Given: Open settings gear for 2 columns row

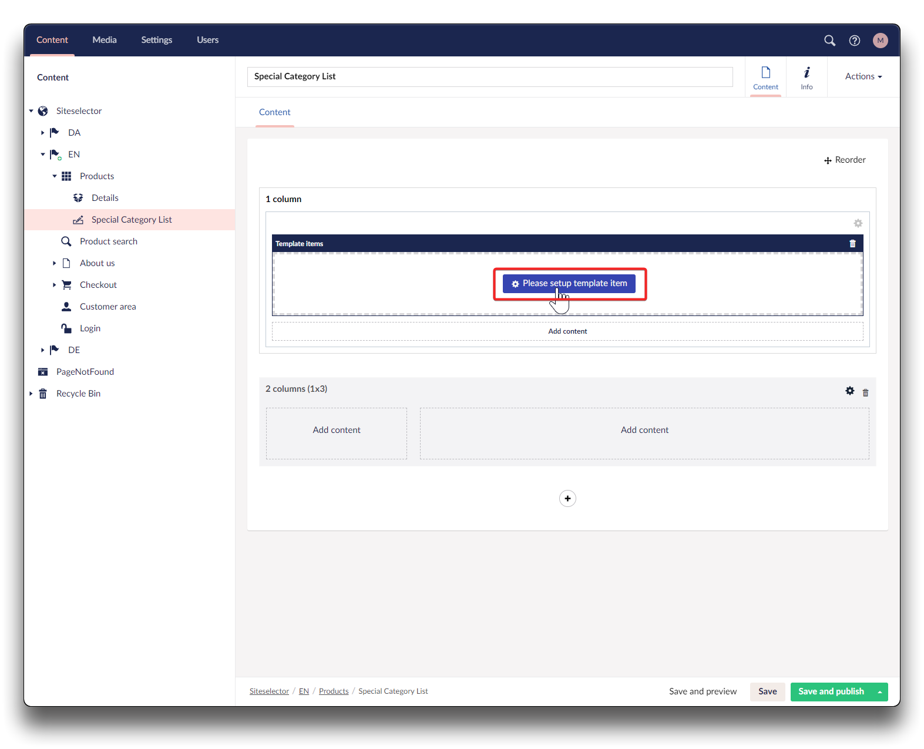Looking at the screenshot, I should click(850, 391).
